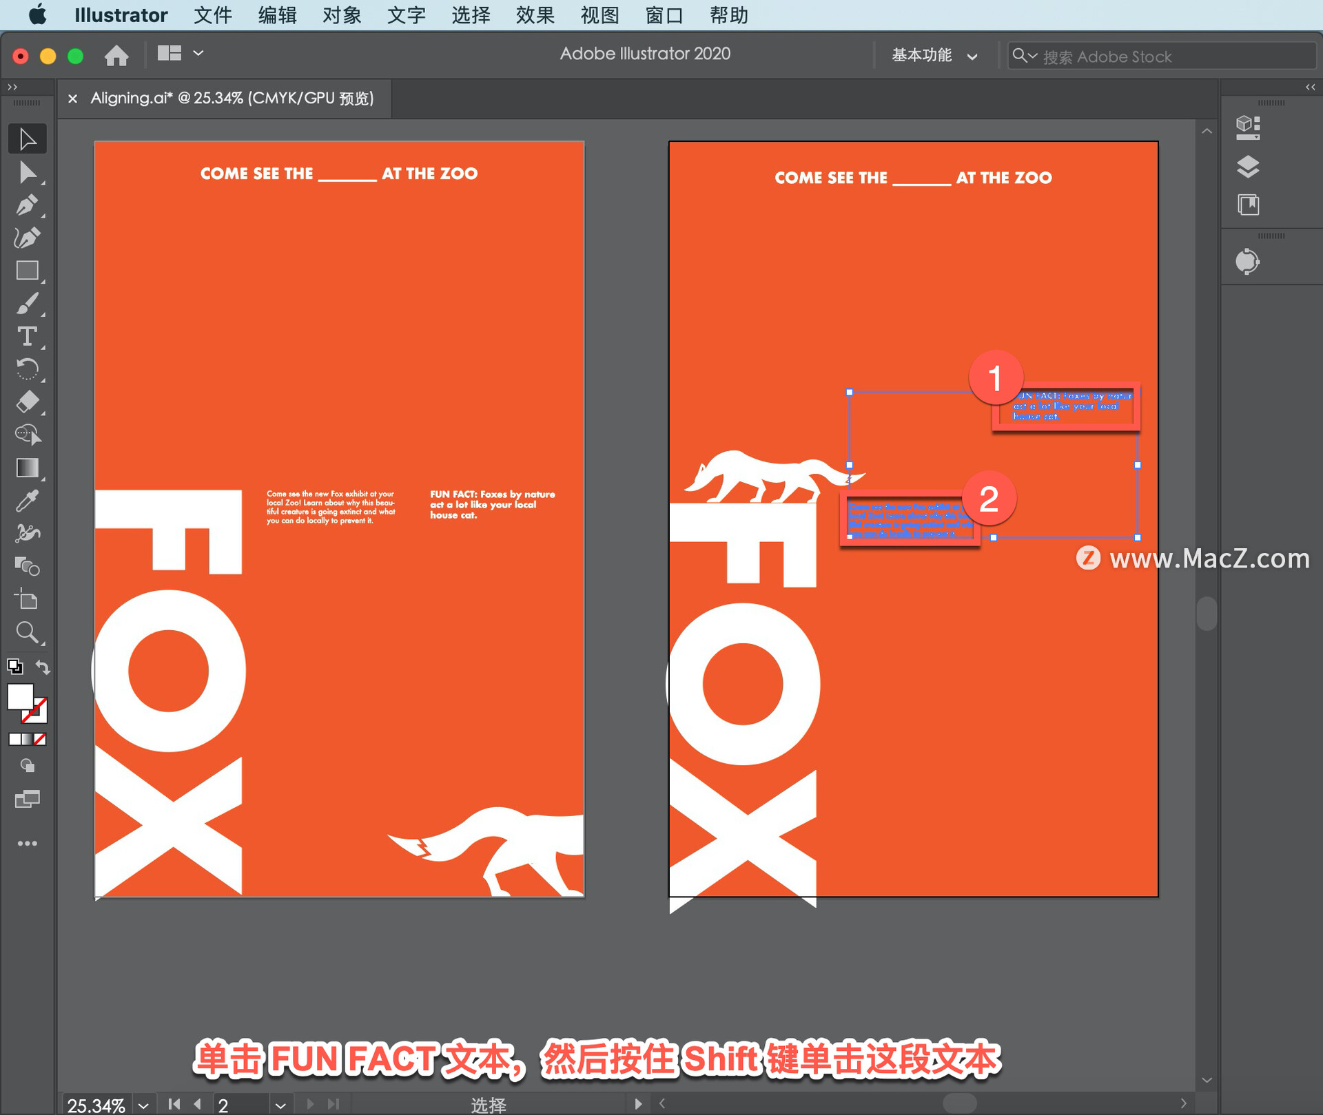Open the Illustrator app menu
Viewport: 1323px width, 1115px height.
coord(121,14)
